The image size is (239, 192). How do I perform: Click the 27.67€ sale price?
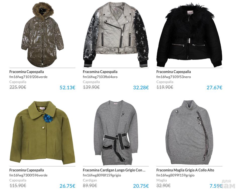(214, 88)
